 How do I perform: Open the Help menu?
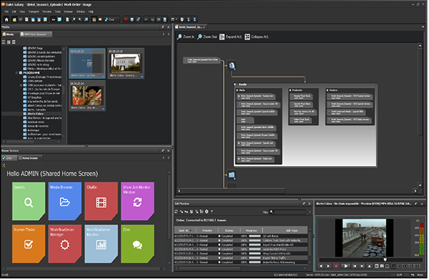click(x=91, y=11)
